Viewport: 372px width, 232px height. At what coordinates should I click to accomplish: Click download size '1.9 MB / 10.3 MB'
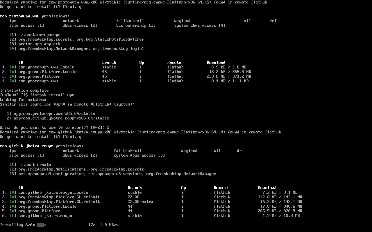click(x=281, y=216)
